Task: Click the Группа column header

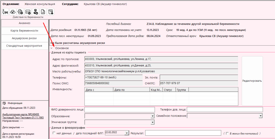Action: (x=182, y=90)
